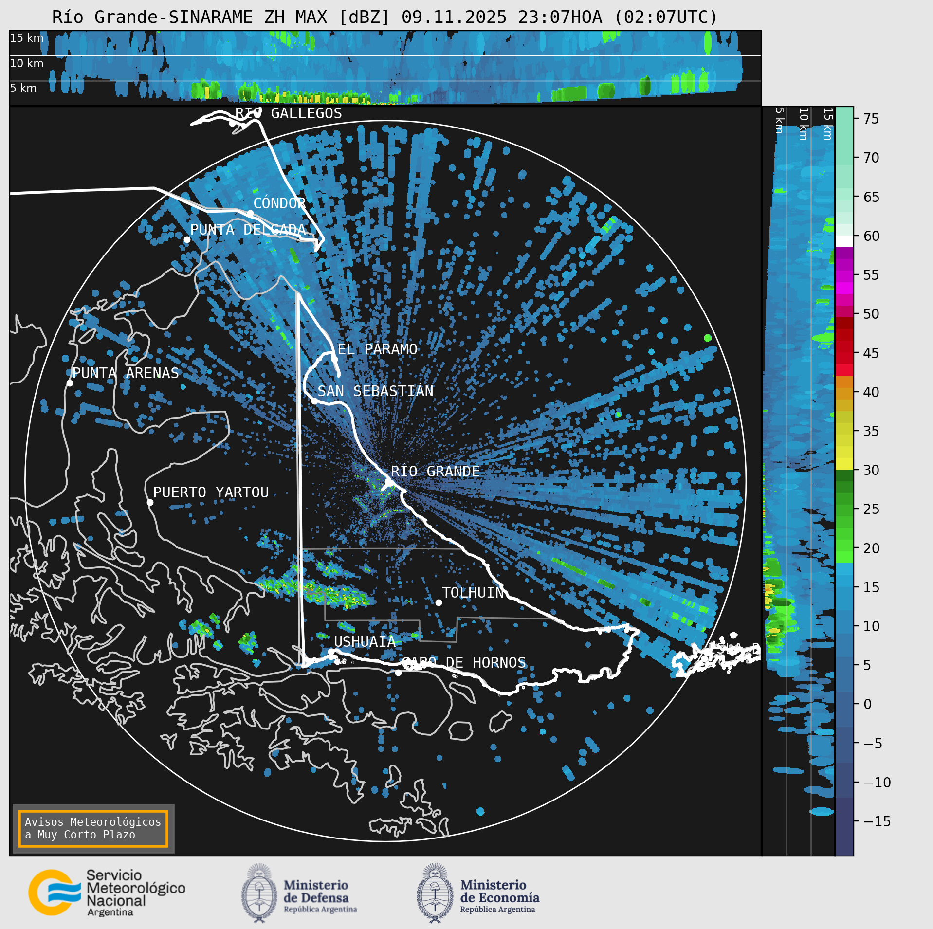Screen dimensions: 933x929
Task: Select the USHUAIA city label
Action: 365,642
